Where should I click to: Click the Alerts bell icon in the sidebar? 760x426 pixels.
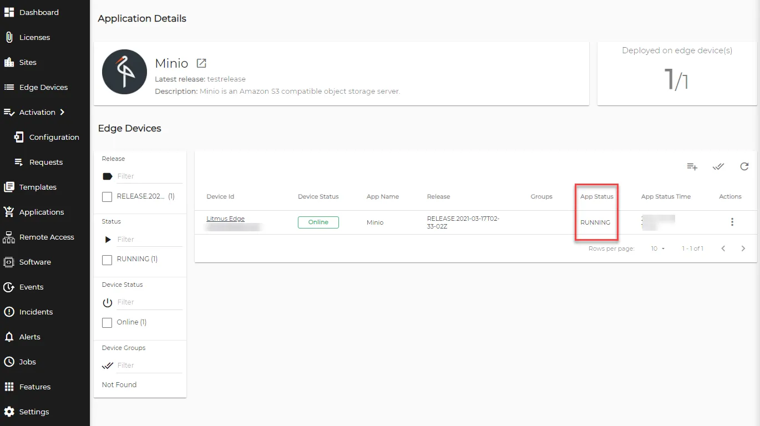point(9,337)
